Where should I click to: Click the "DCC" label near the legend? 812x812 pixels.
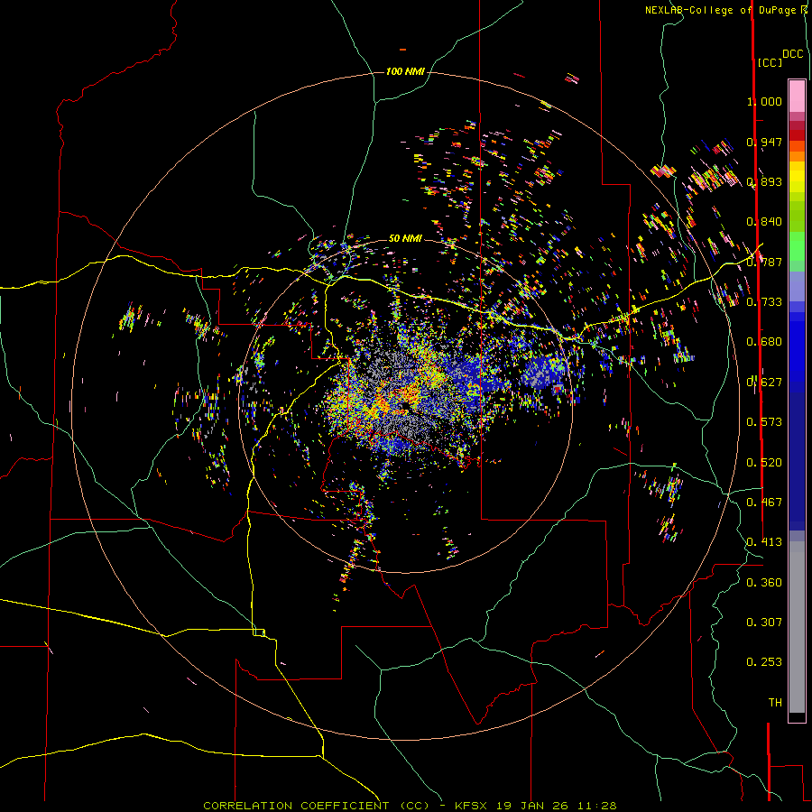coord(793,54)
